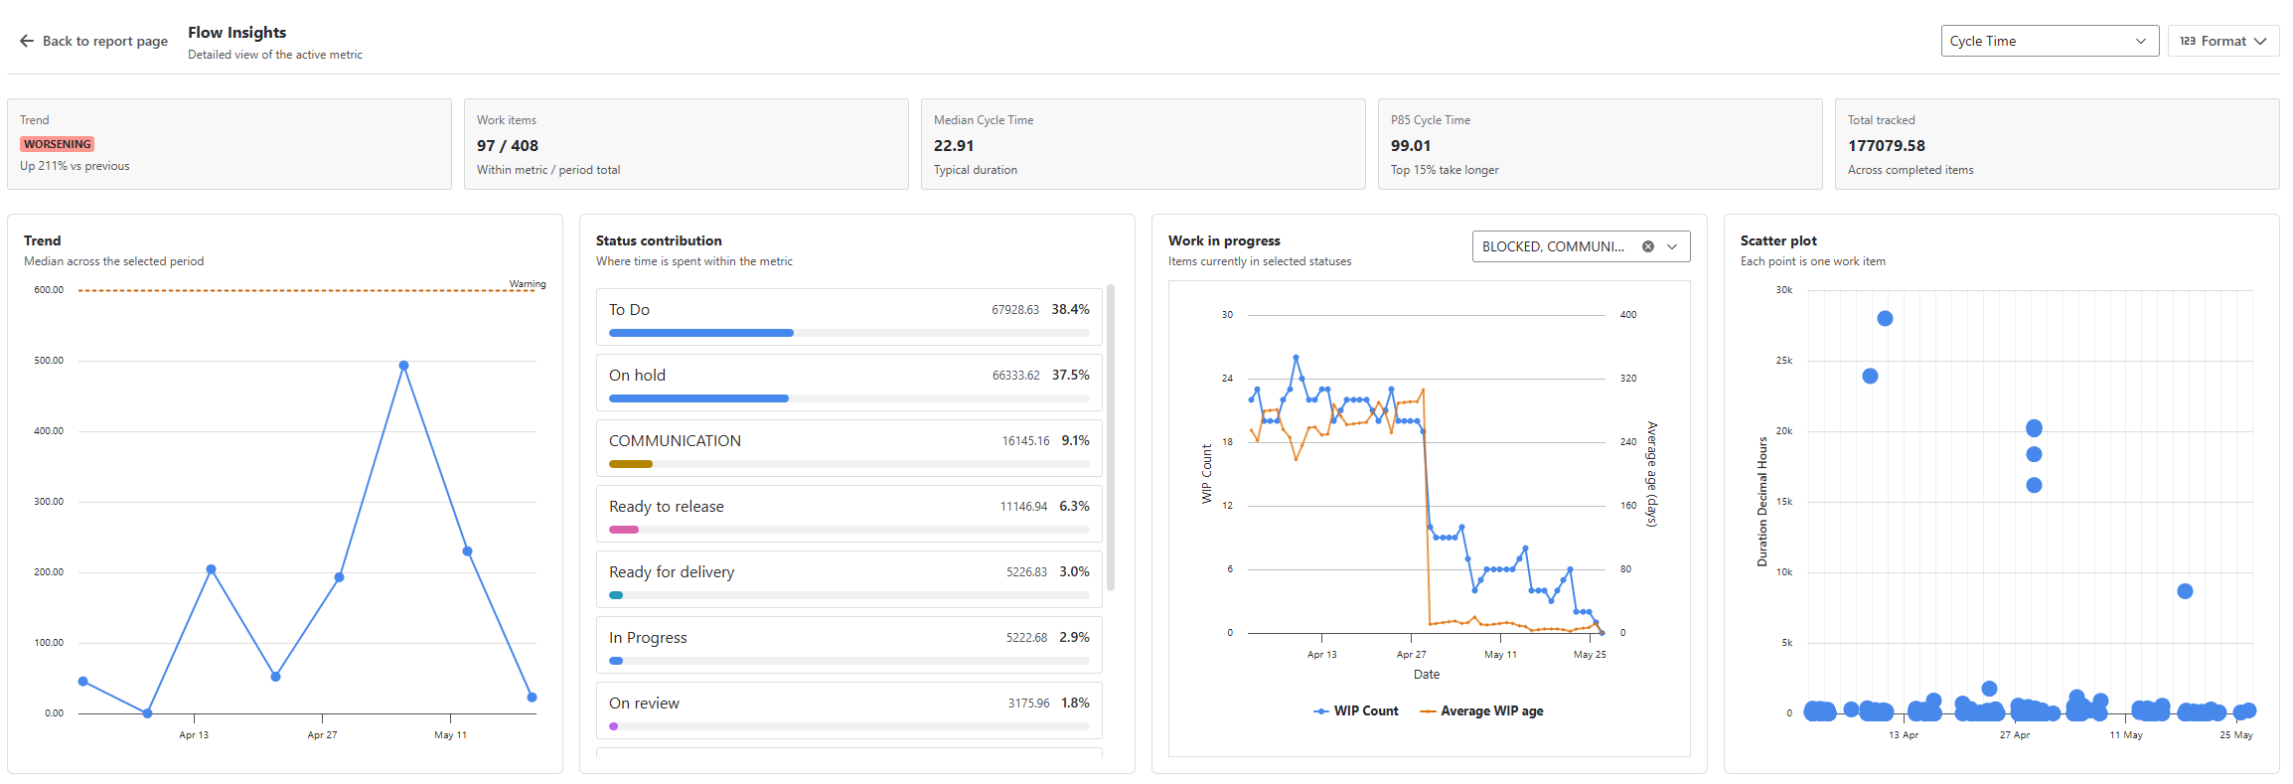
Task: Click the To Do blue progress bar
Action: [x=701, y=333]
